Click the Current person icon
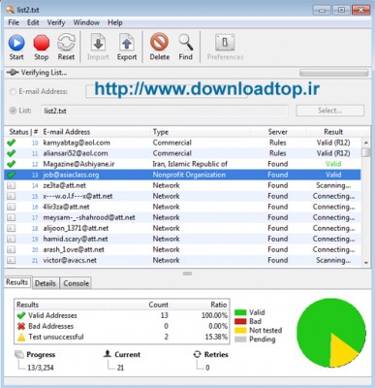 (108, 354)
